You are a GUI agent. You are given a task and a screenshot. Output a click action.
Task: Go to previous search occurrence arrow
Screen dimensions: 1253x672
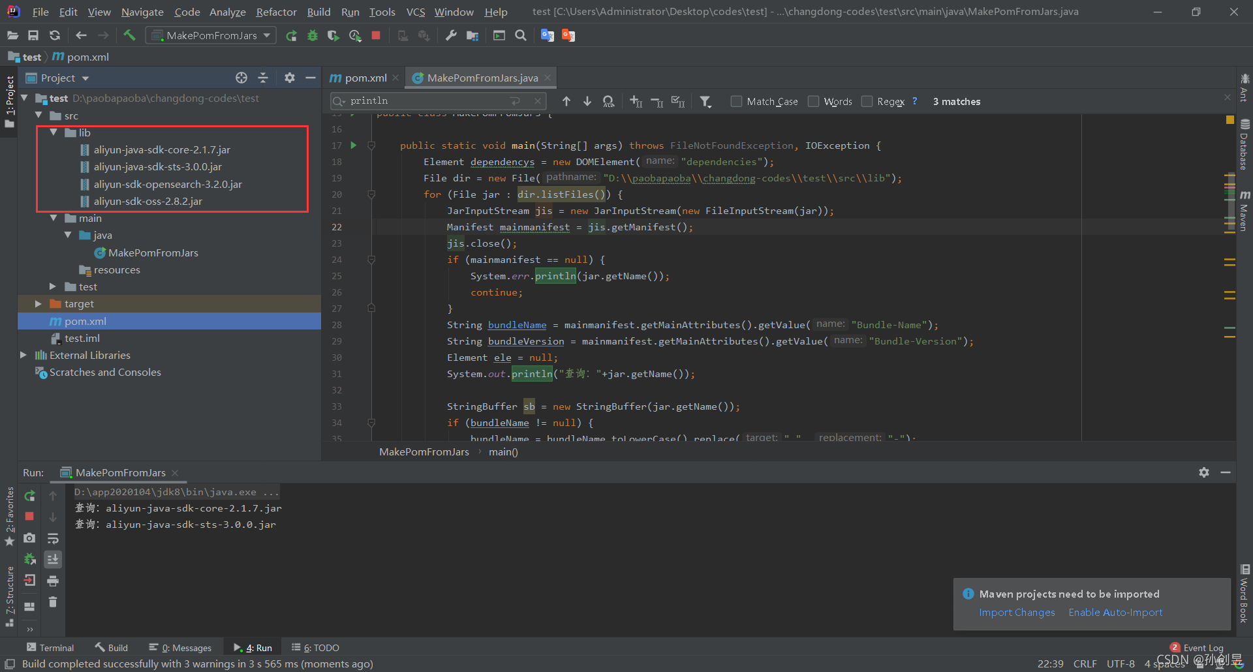566,101
